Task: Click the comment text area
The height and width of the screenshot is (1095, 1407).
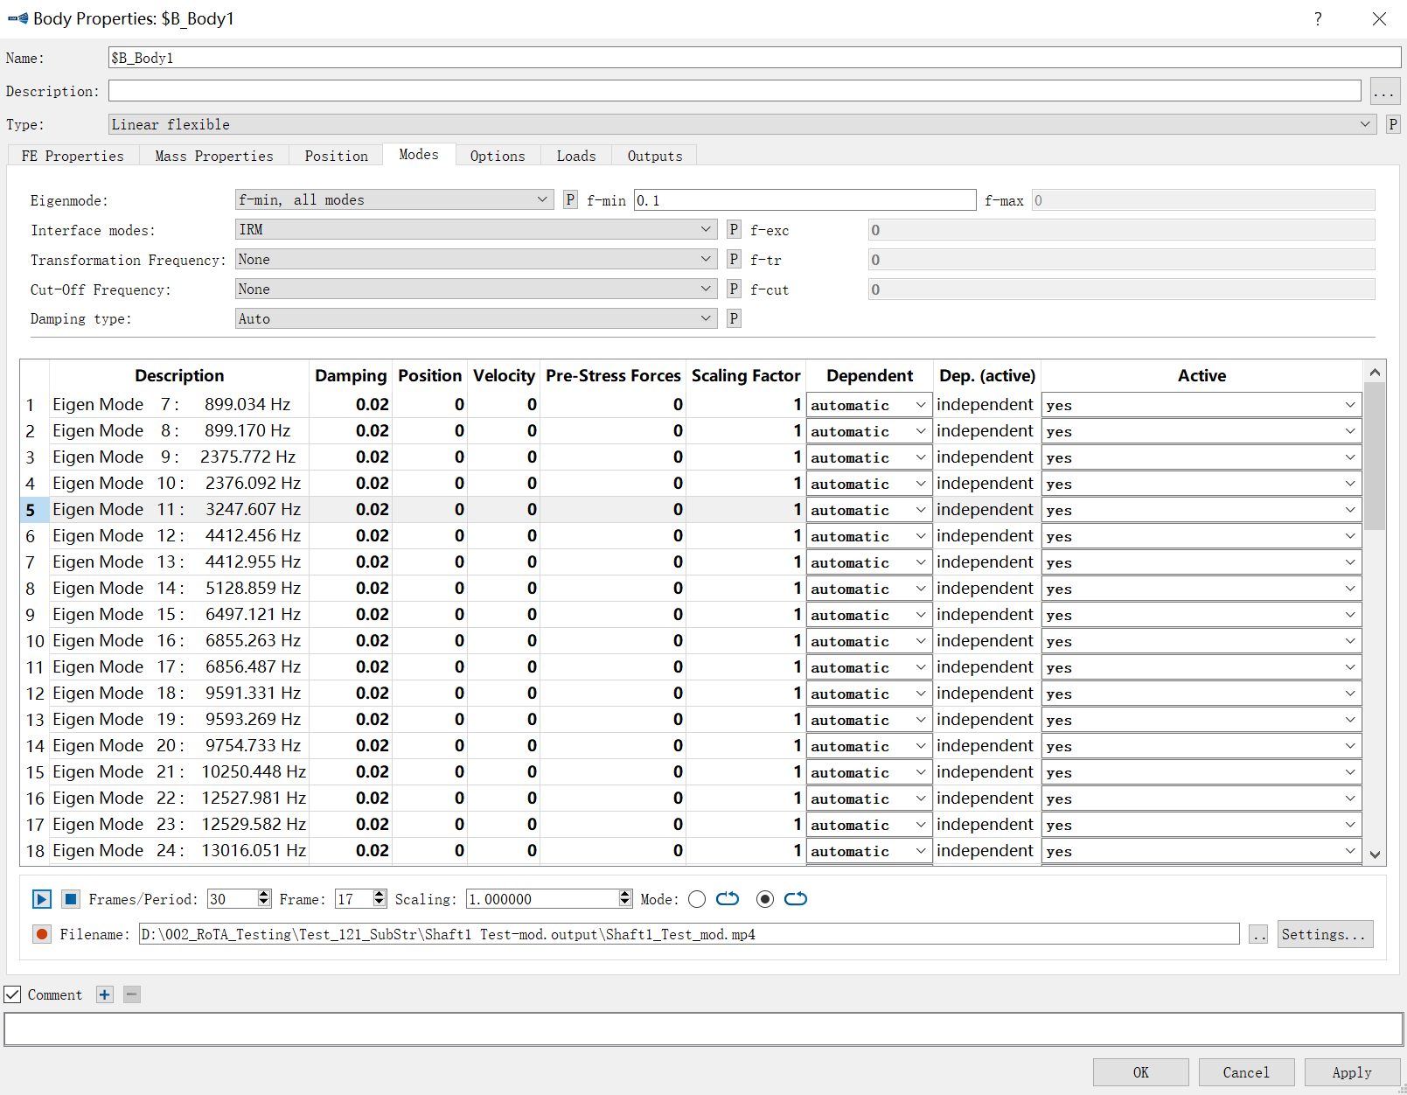Action: click(x=703, y=1029)
